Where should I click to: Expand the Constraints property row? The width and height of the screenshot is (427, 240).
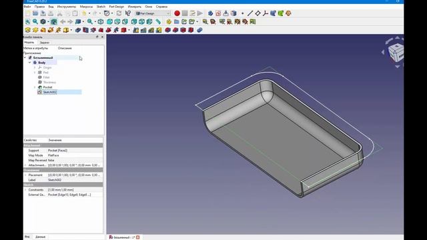[x=25, y=189]
